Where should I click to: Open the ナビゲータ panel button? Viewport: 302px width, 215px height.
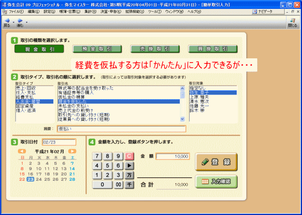click(268, 11)
